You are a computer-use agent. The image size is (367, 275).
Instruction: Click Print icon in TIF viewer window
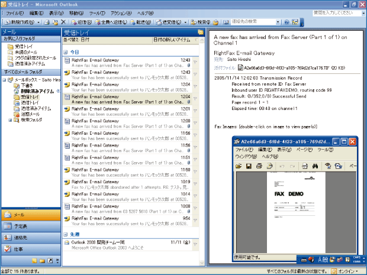(259, 166)
